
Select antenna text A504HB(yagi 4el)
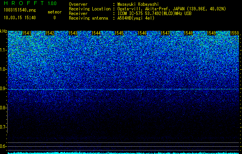coord(136,18)
